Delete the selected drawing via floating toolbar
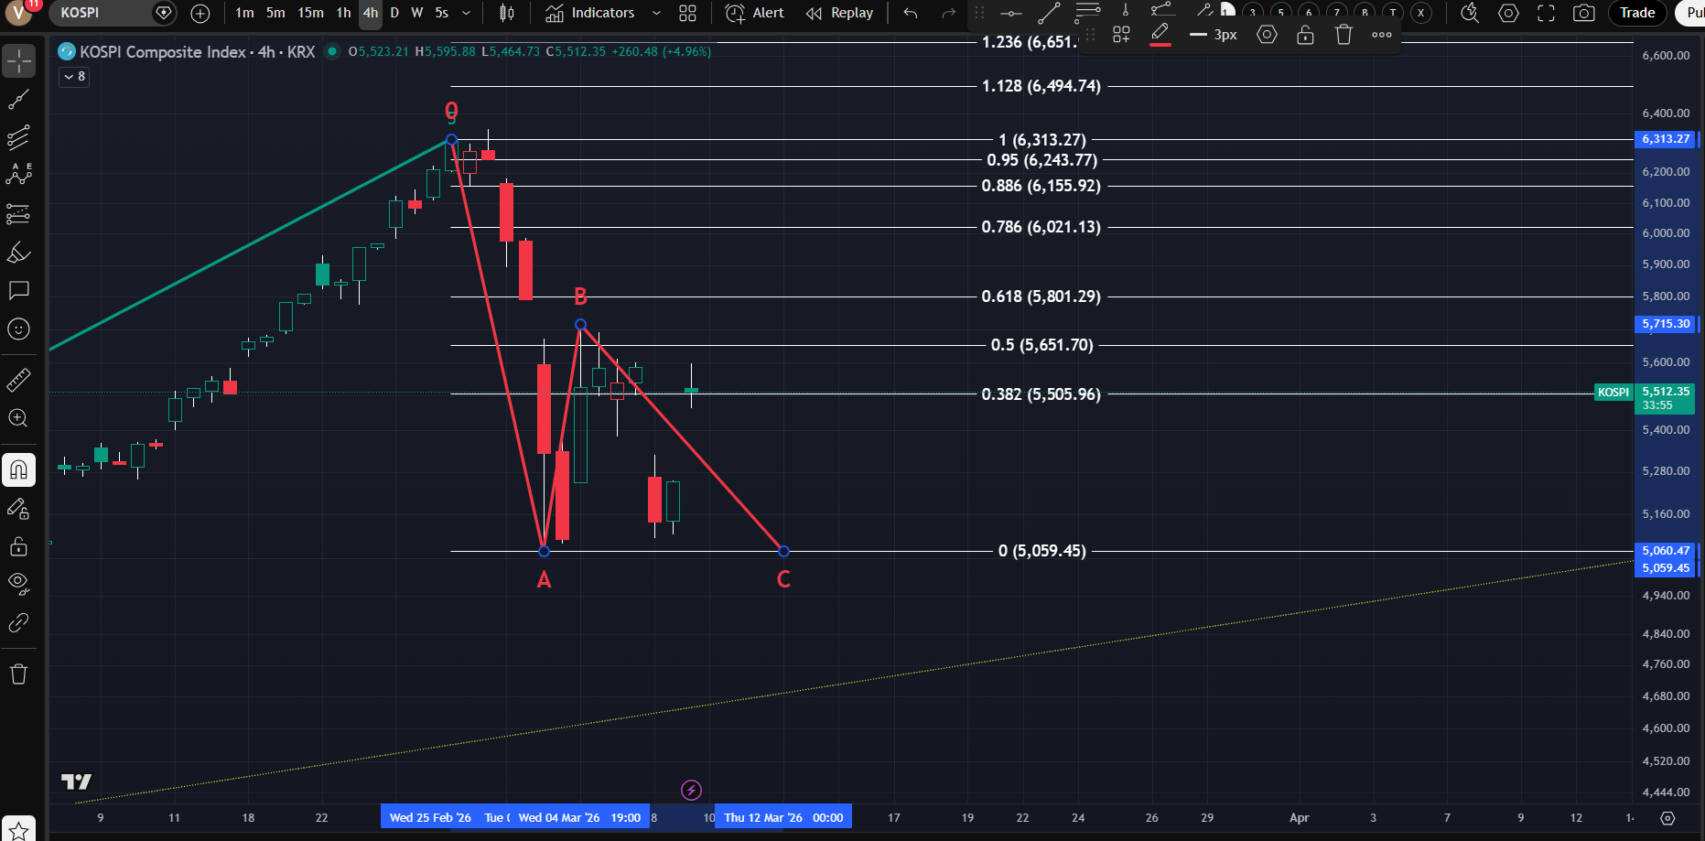 [1343, 35]
